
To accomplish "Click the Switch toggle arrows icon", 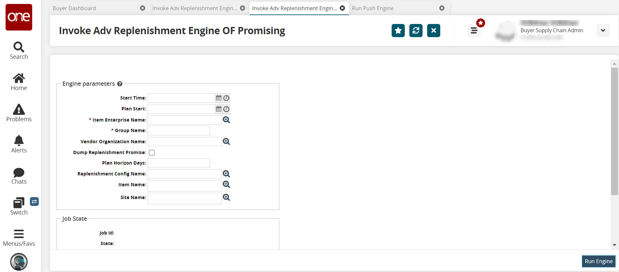I will (34, 201).
